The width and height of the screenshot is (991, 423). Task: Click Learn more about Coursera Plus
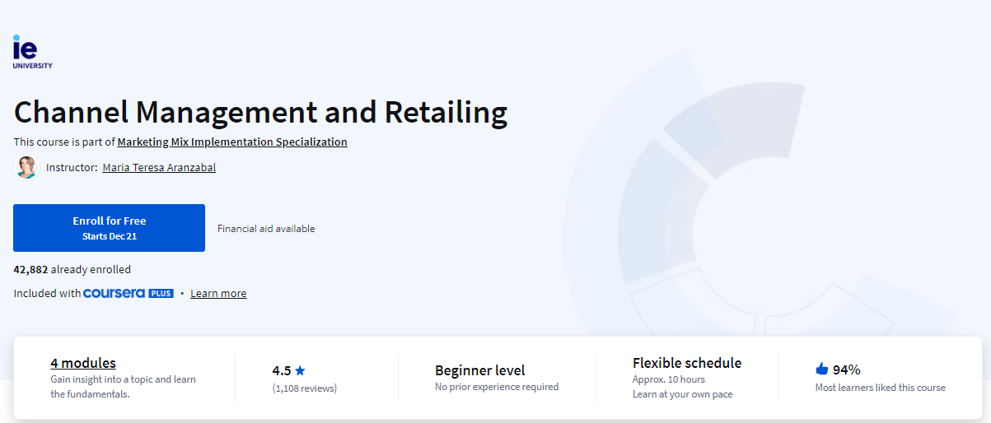[218, 293]
